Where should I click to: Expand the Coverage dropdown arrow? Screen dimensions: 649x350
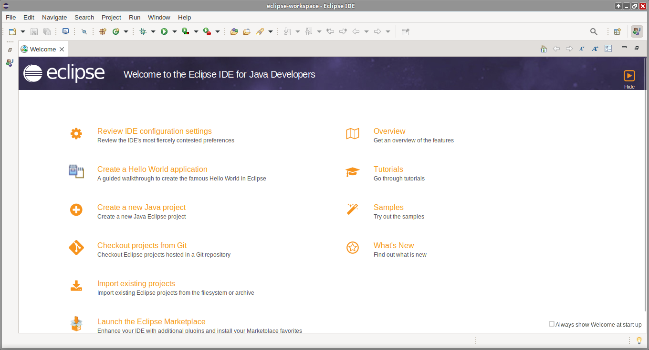click(196, 32)
